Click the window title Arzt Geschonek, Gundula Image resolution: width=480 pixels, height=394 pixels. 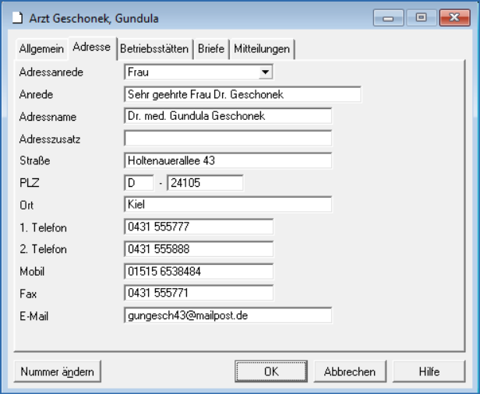94,19
